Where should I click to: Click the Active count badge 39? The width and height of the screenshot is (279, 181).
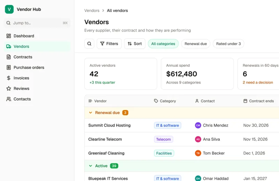[x=114, y=166]
